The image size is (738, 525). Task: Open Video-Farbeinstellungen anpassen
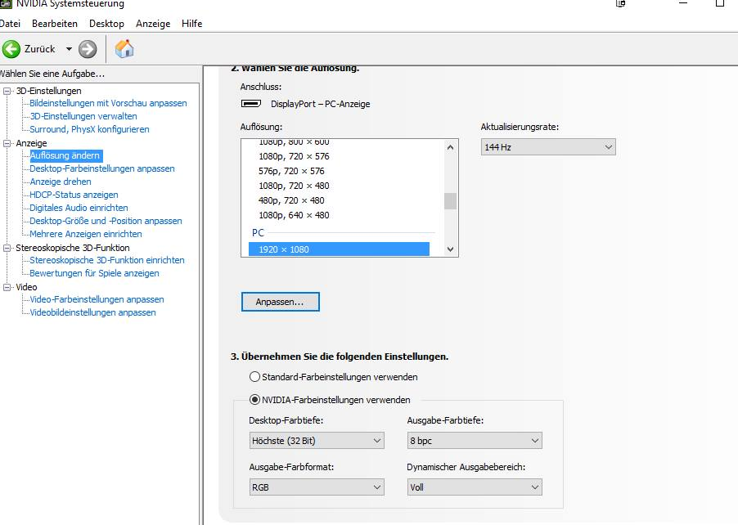tap(97, 299)
